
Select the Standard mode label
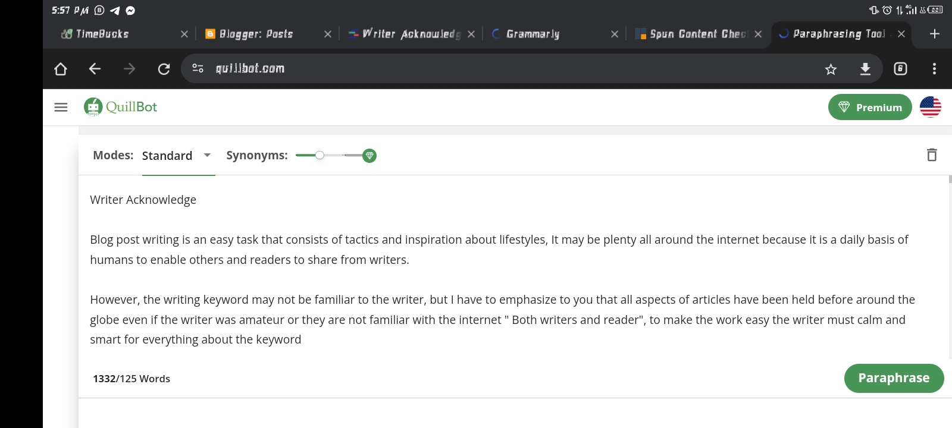pos(167,156)
